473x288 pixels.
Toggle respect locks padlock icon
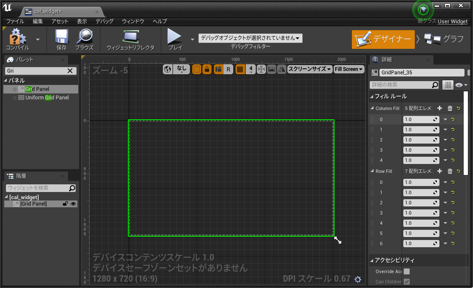[207, 69]
